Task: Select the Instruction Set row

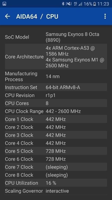Action: coord(56,87)
